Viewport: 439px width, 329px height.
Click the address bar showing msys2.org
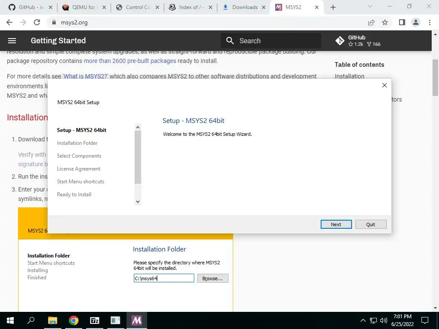pos(207,22)
